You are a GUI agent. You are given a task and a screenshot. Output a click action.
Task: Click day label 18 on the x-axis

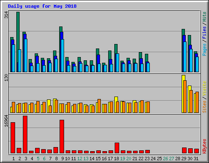click(x=116, y=159)
